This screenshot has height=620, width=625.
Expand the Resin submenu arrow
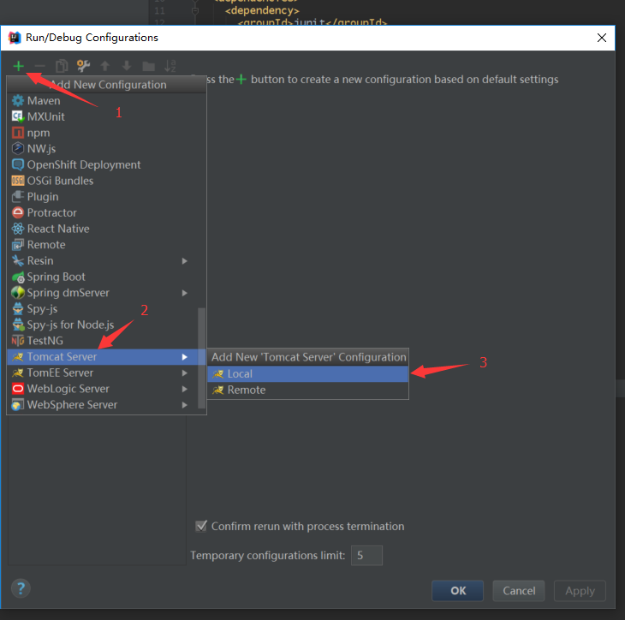click(185, 260)
